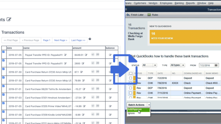The image size is (221, 124).
Task: Edit the 8449.51 amount
Action: [86, 55]
